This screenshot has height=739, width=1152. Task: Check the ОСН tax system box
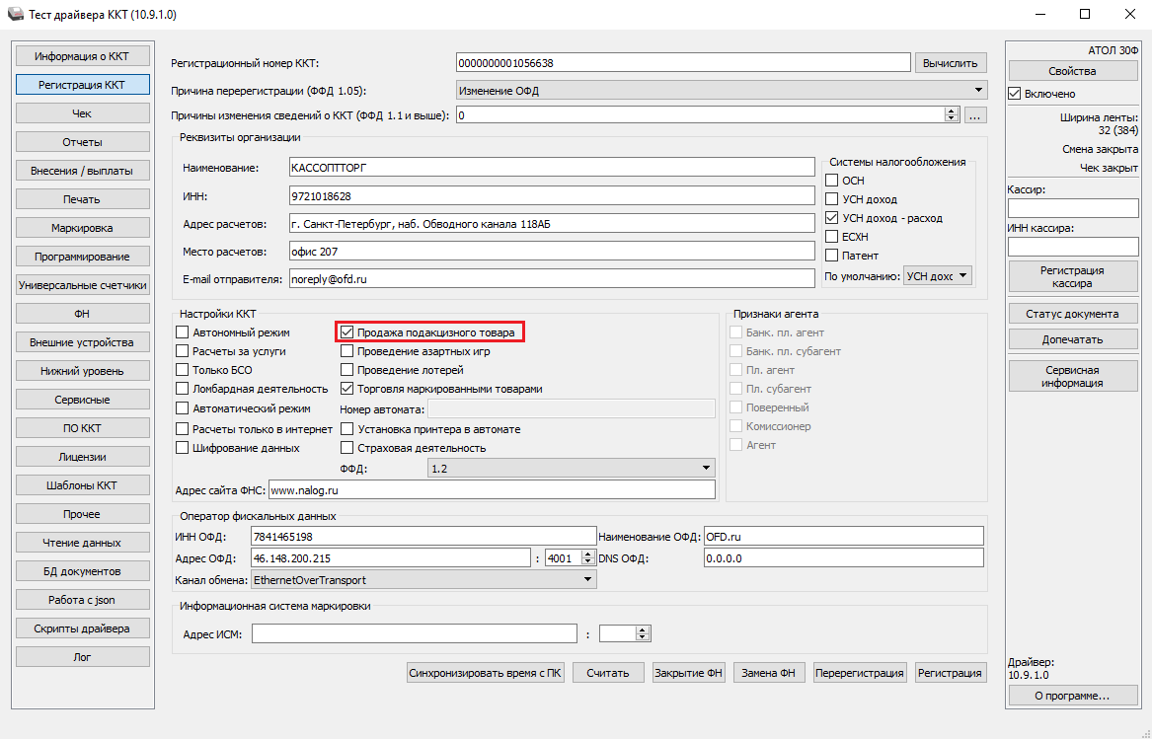(x=831, y=181)
